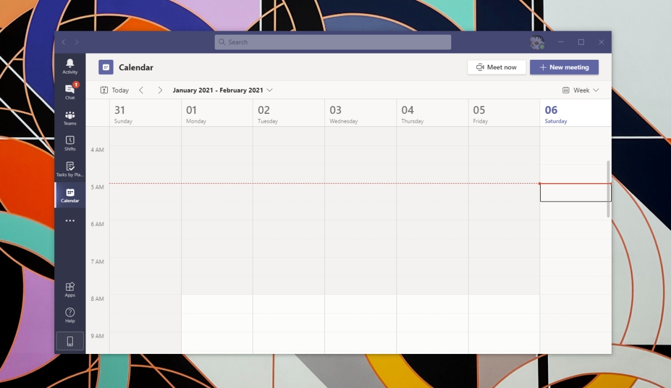The image size is (671, 388).
Task: Click into the Search box
Action: tap(333, 42)
